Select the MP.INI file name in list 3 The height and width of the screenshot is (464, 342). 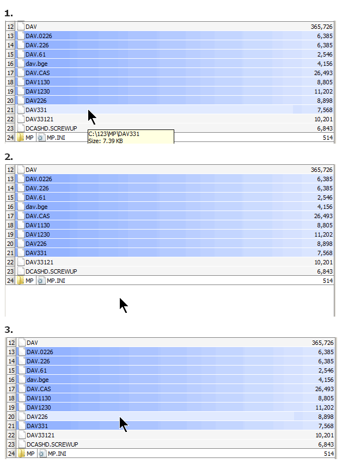(x=57, y=454)
